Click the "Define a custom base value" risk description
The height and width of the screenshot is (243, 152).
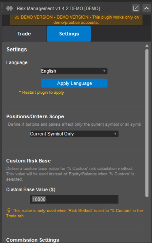click(70, 174)
